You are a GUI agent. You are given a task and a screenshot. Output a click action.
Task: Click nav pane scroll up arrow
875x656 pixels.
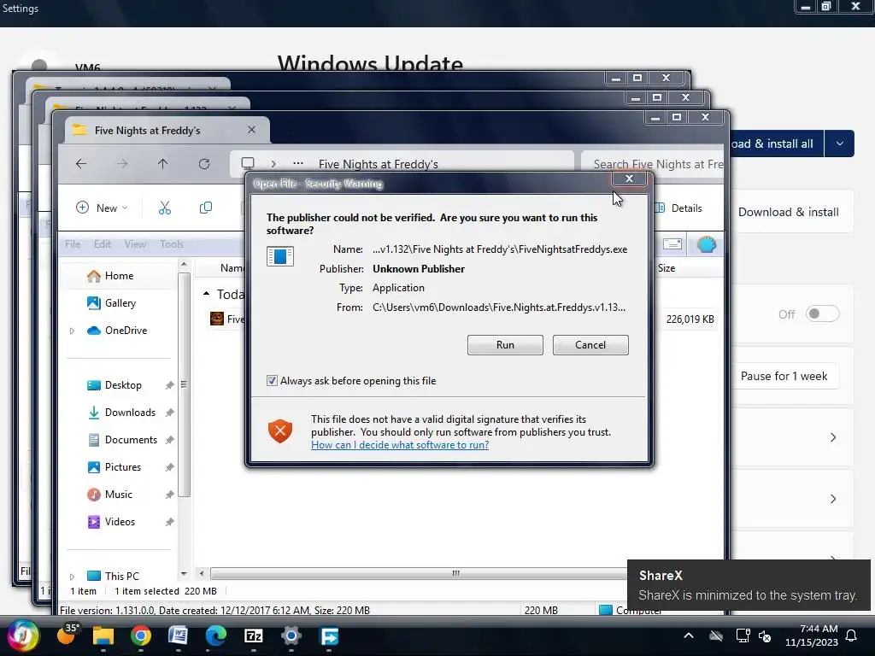[185, 264]
